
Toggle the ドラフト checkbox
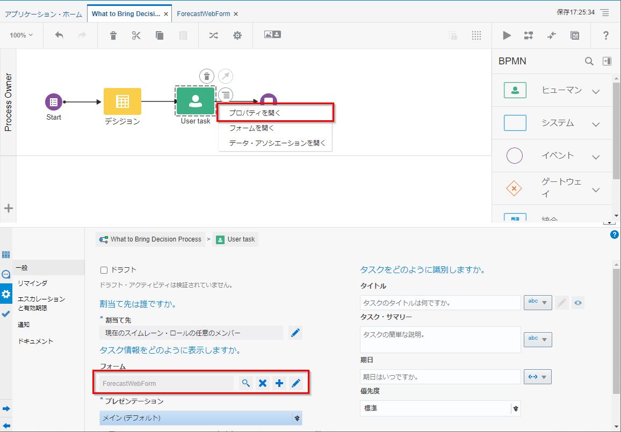pyautogui.click(x=104, y=270)
